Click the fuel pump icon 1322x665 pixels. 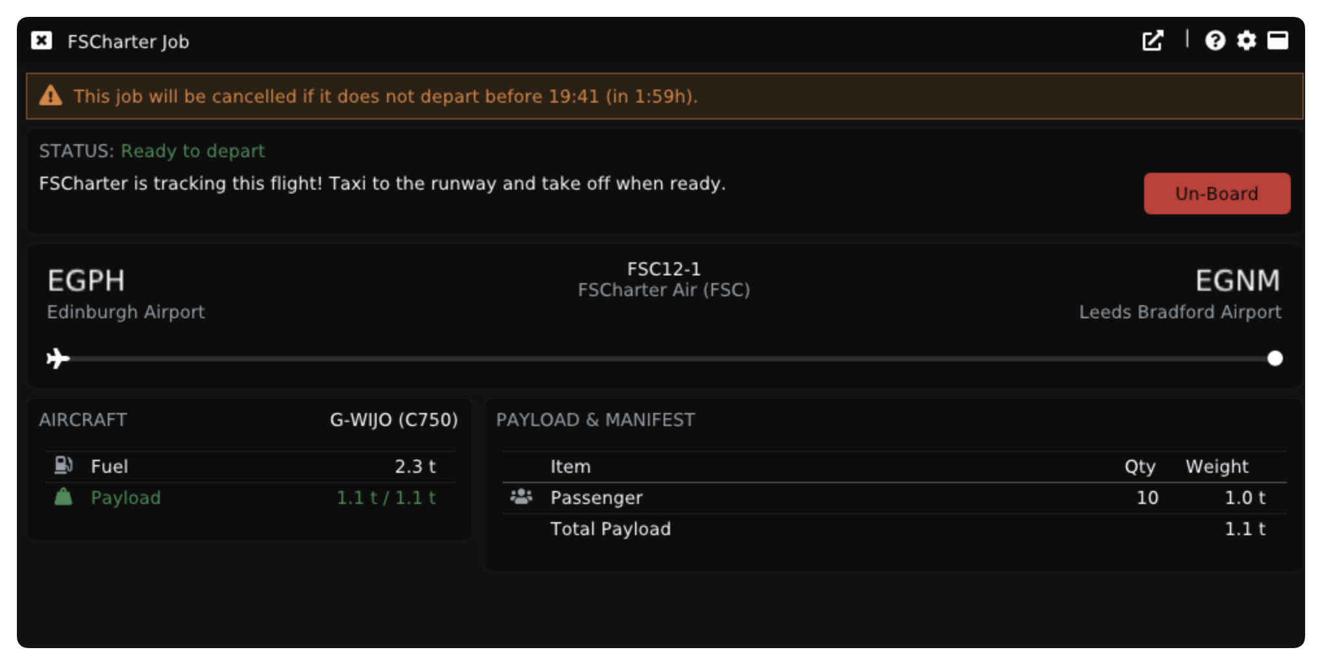[64, 466]
